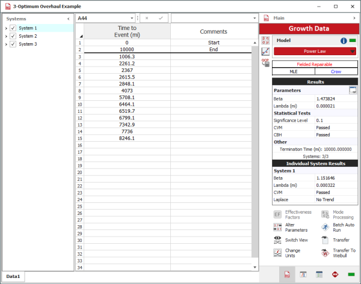Click the blue model information icon

(344, 41)
